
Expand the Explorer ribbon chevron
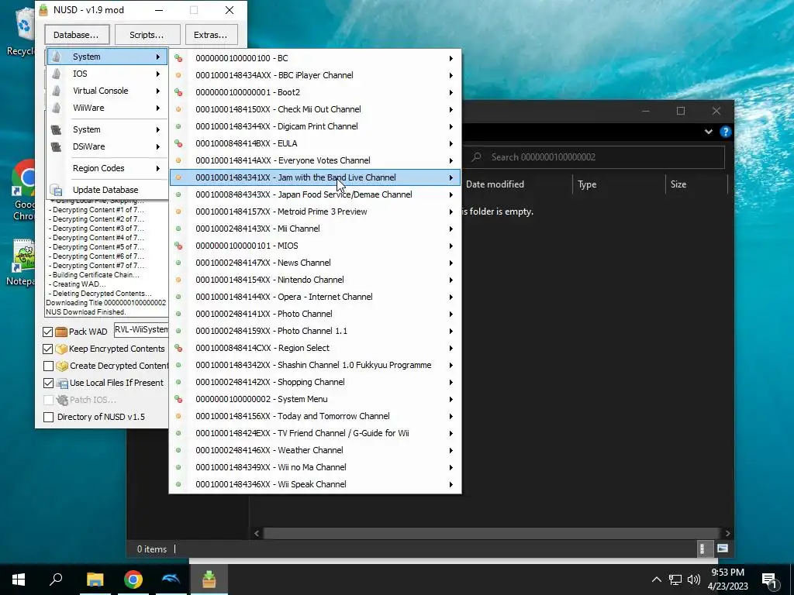pos(709,132)
